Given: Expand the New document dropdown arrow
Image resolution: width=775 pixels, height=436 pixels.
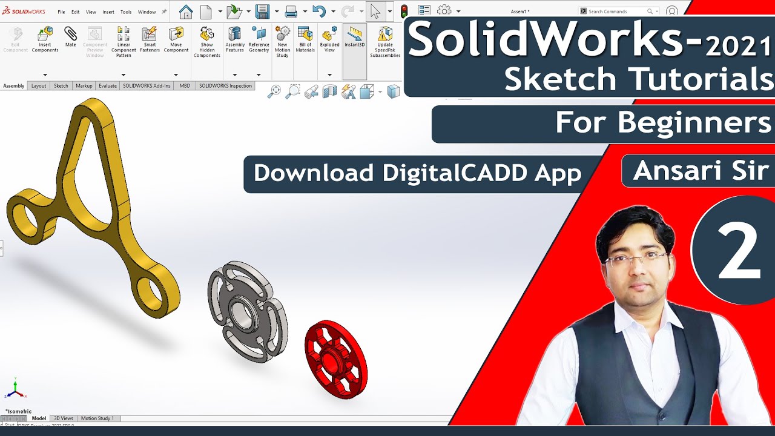Looking at the screenshot, I should 220,12.
